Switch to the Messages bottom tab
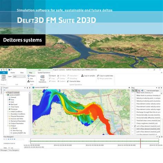Image resolution: width=163 pixels, height=163 pixels. 4,150
